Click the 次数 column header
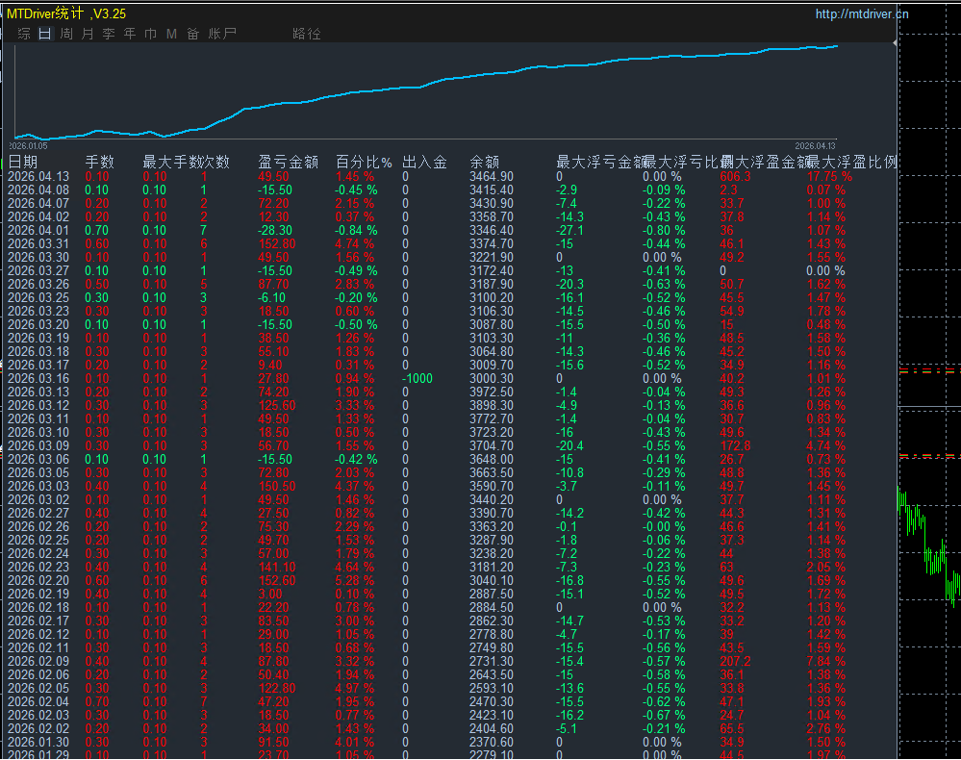Image resolution: width=961 pixels, height=760 pixels. click(x=215, y=162)
